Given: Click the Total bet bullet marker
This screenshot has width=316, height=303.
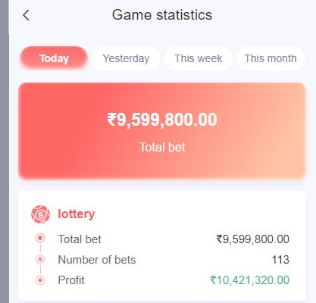Looking at the screenshot, I should point(40,238).
